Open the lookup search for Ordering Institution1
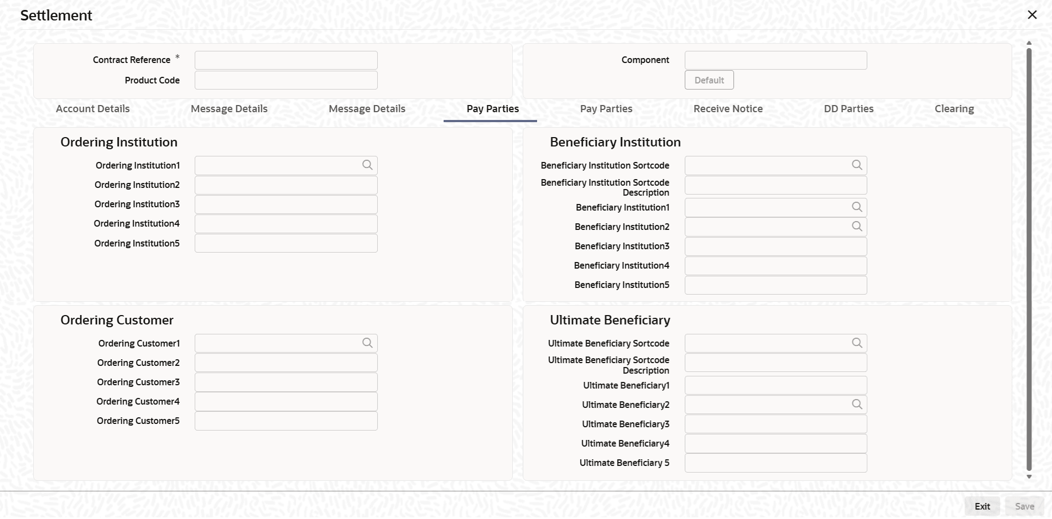 point(367,165)
